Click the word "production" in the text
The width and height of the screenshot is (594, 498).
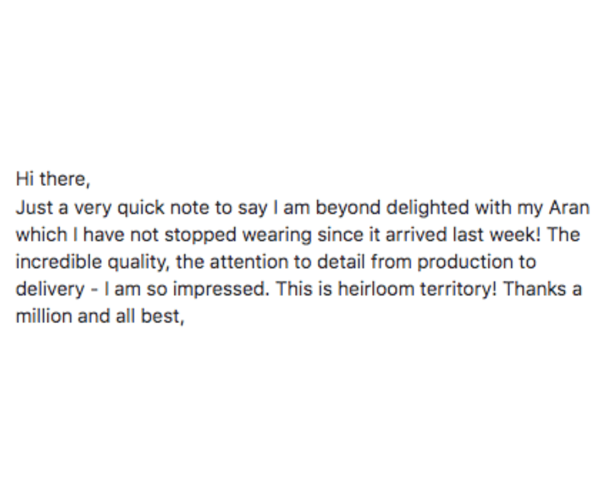(465, 263)
